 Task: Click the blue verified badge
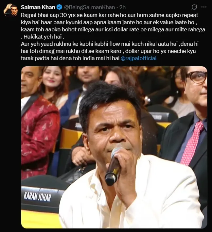[x=60, y=7]
